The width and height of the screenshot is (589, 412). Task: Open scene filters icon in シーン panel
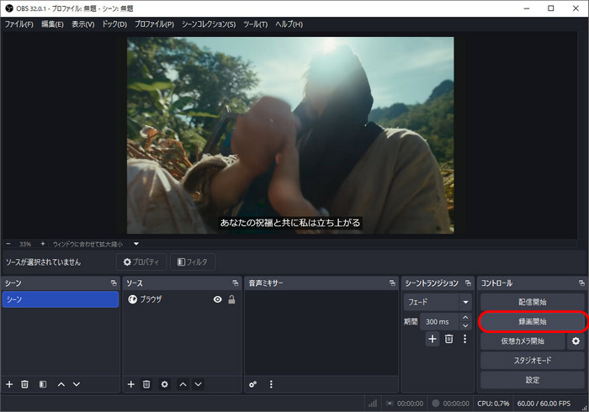(43, 384)
